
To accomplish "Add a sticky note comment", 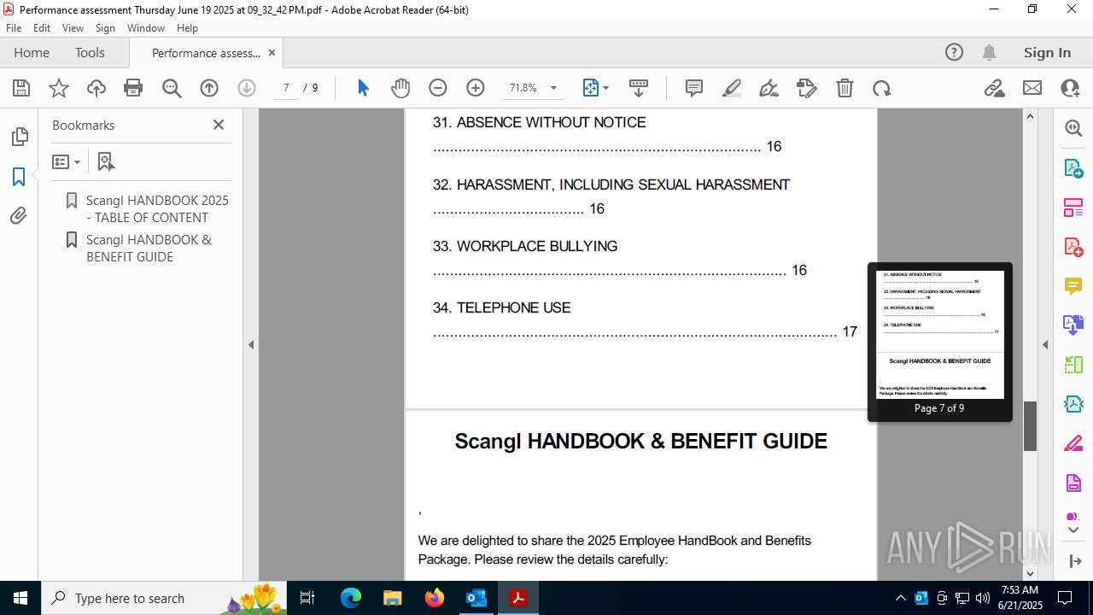I will [694, 88].
